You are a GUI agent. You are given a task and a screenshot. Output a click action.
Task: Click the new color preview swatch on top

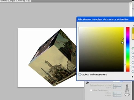(x=133, y=31)
